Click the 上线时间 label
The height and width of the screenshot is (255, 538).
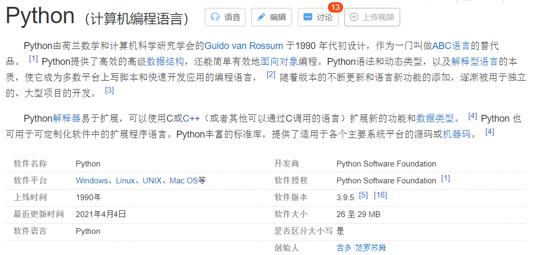click(x=30, y=197)
